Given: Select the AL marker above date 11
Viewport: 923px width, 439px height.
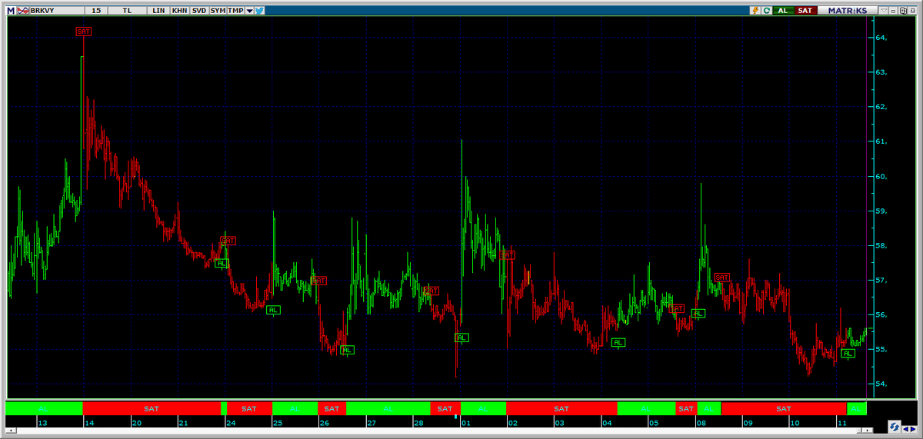Looking at the screenshot, I should click(x=848, y=354).
